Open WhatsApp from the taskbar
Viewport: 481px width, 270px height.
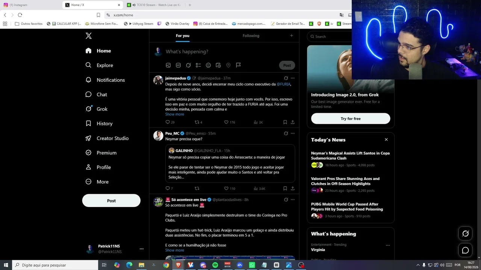click(x=252, y=265)
